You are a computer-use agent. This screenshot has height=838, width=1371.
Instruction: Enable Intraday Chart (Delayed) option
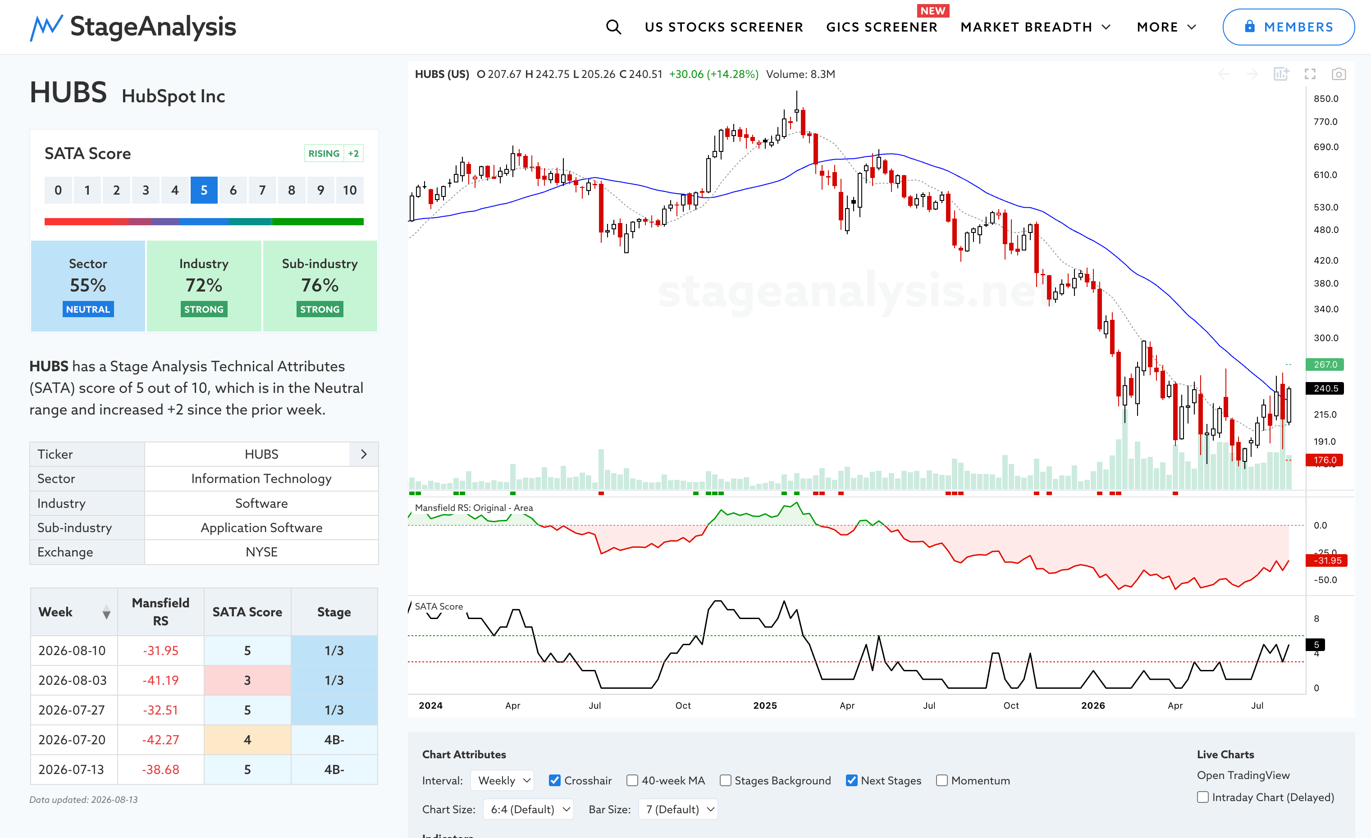1203,797
